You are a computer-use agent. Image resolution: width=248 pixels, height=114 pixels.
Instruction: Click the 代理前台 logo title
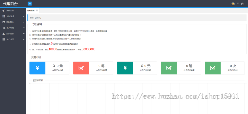(x=11, y=4)
